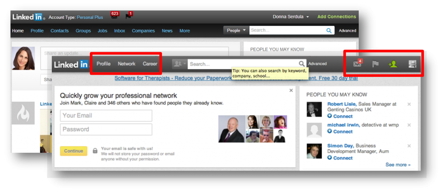This screenshot has height=192, width=442.
Task: Connect with Simon Day
Action: click(x=340, y=158)
